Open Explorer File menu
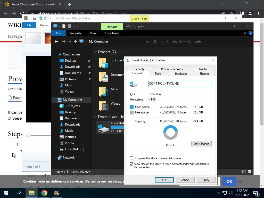264x198 pixels. (x=59, y=33)
